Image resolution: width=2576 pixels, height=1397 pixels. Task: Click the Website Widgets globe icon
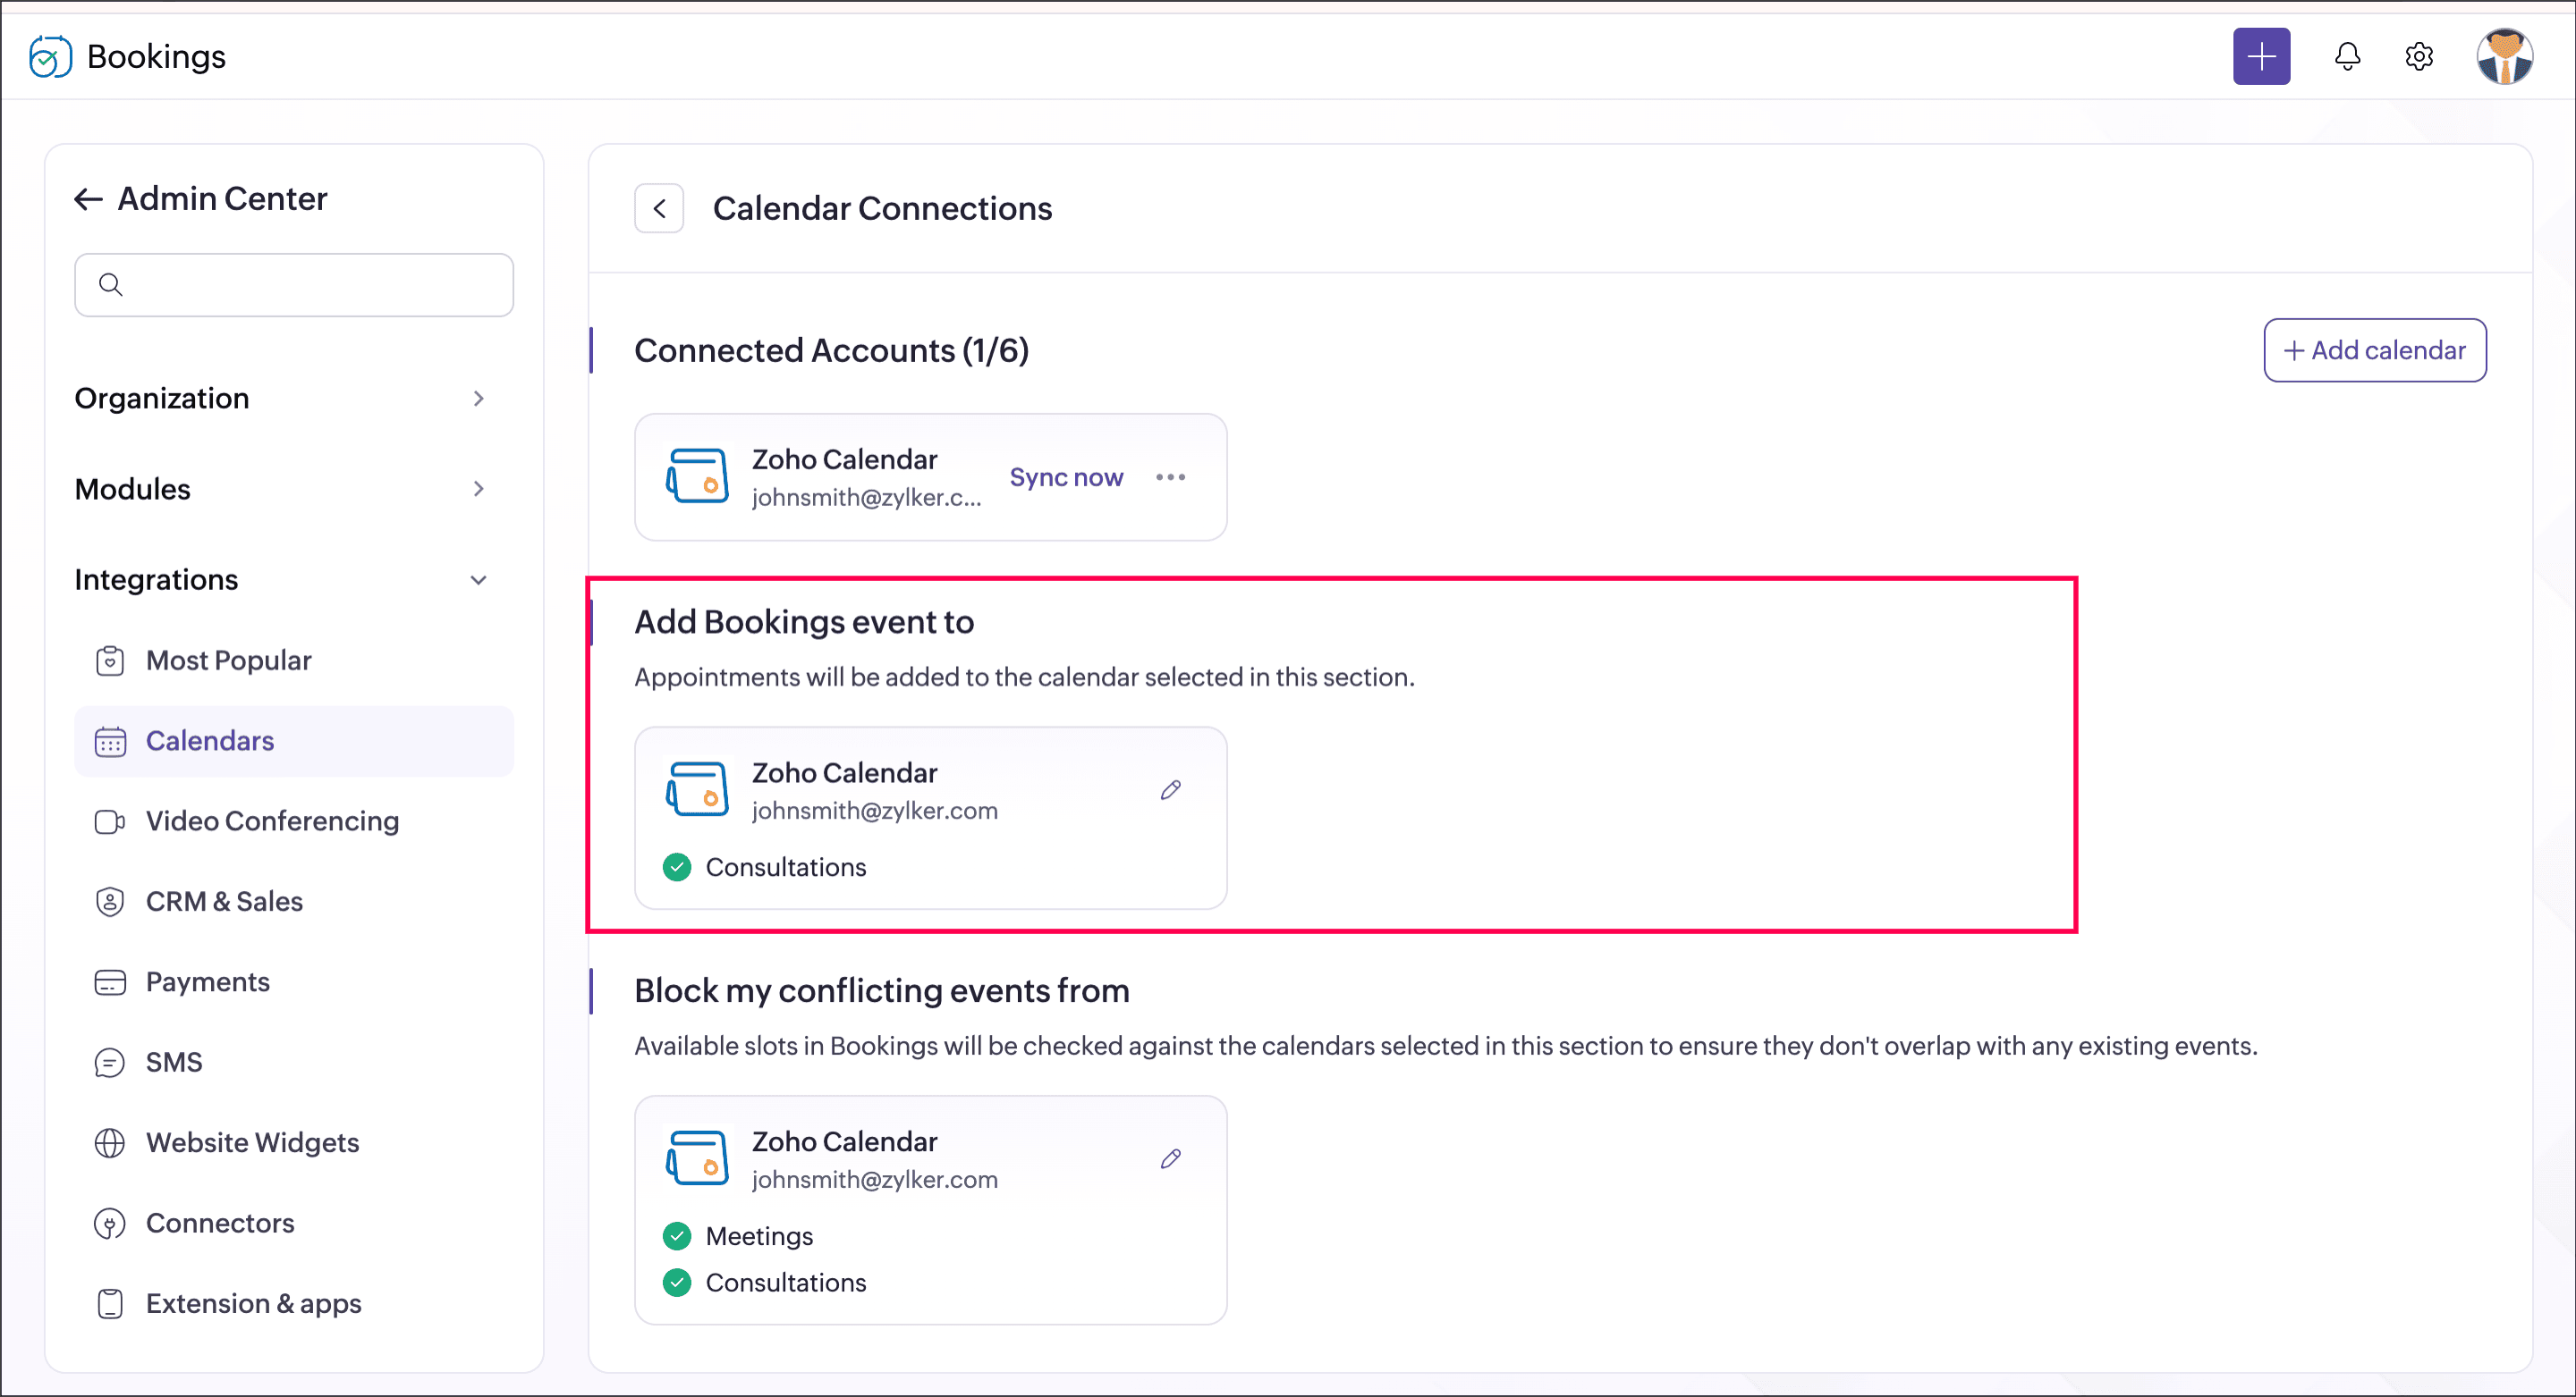[110, 1143]
